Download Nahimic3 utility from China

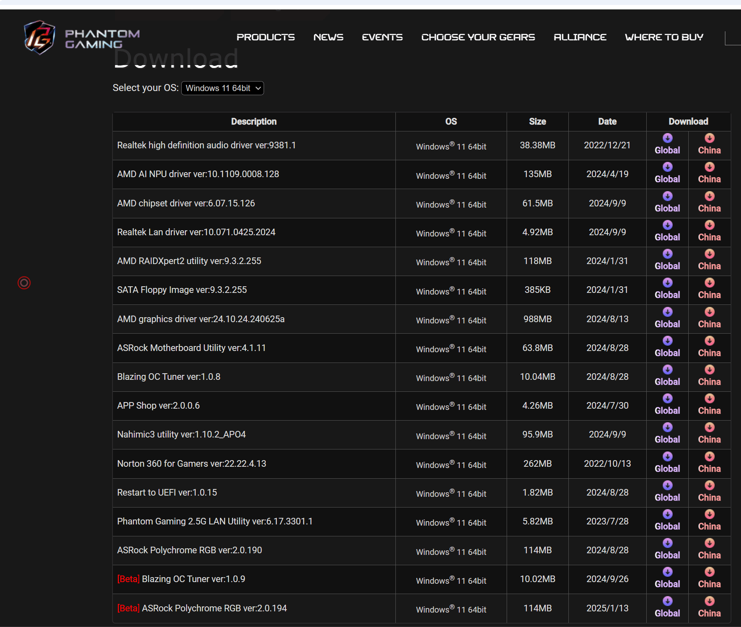click(709, 434)
